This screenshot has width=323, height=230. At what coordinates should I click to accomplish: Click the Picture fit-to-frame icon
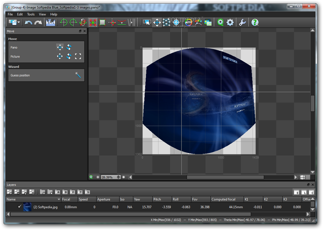click(78, 56)
